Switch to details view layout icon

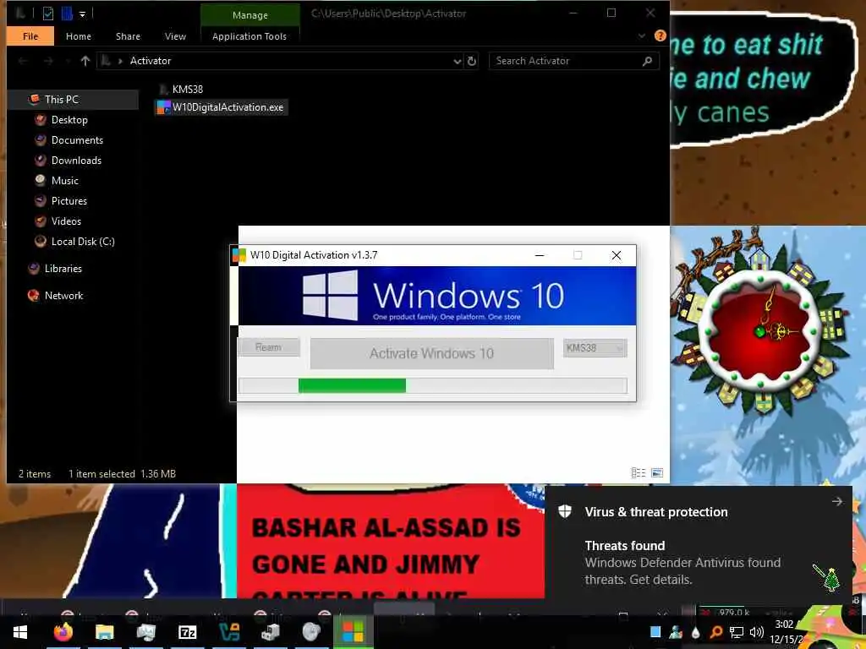tap(638, 473)
